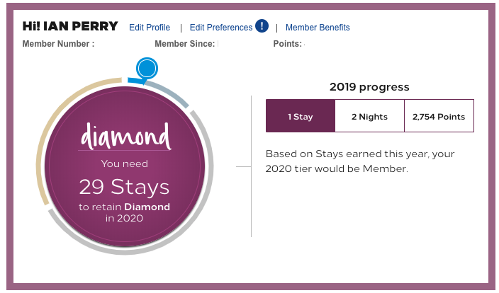Switch to the 2 Nights tab
The image size is (499, 293).
tap(369, 116)
